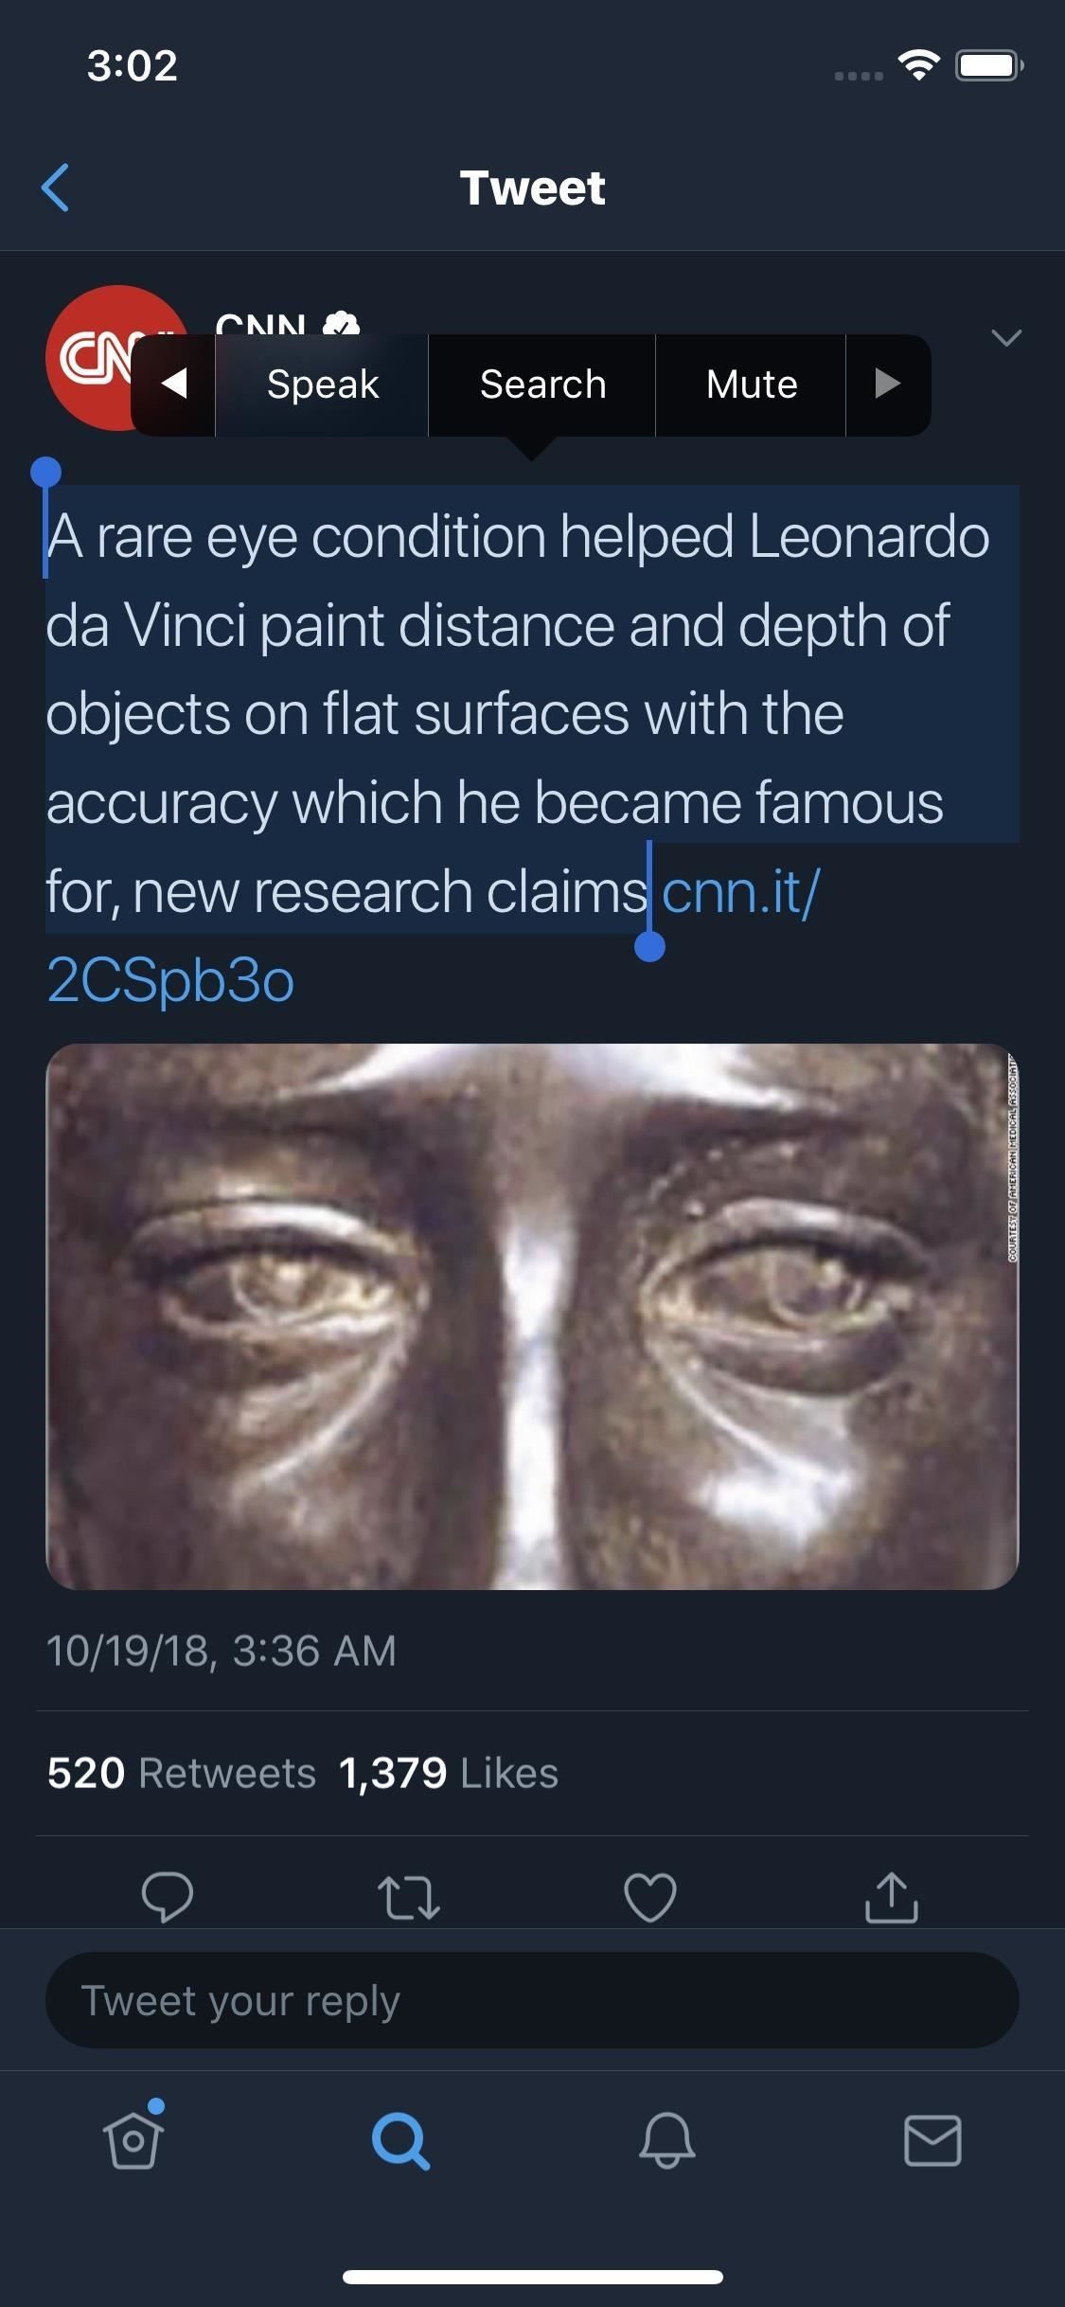
Task: Open the da Vinci eyes image
Action: coord(532,1316)
